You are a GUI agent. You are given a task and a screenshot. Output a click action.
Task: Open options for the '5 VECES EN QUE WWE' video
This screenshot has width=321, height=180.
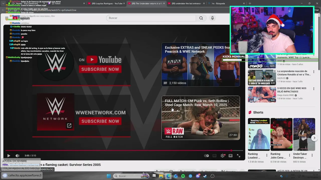(313, 89)
